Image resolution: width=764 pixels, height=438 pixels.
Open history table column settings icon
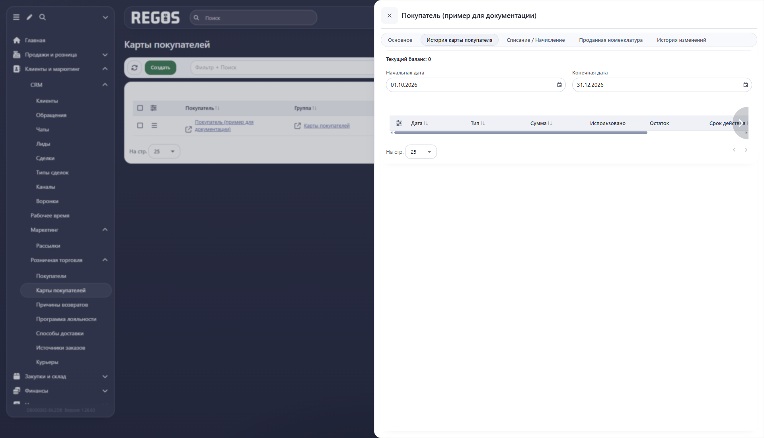(x=399, y=123)
